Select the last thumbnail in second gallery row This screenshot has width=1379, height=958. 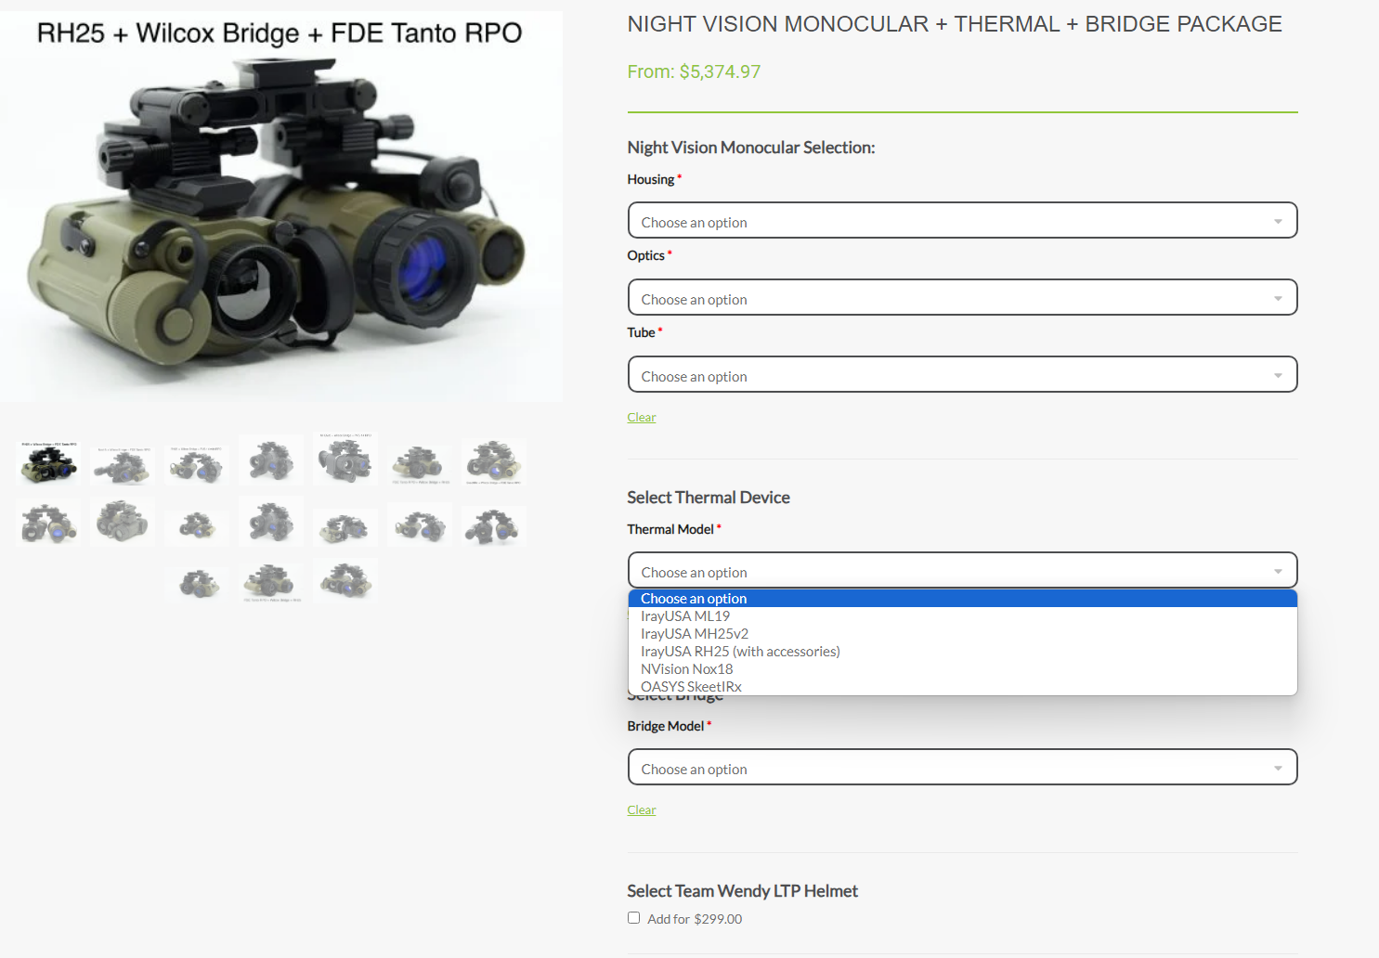coord(494,525)
